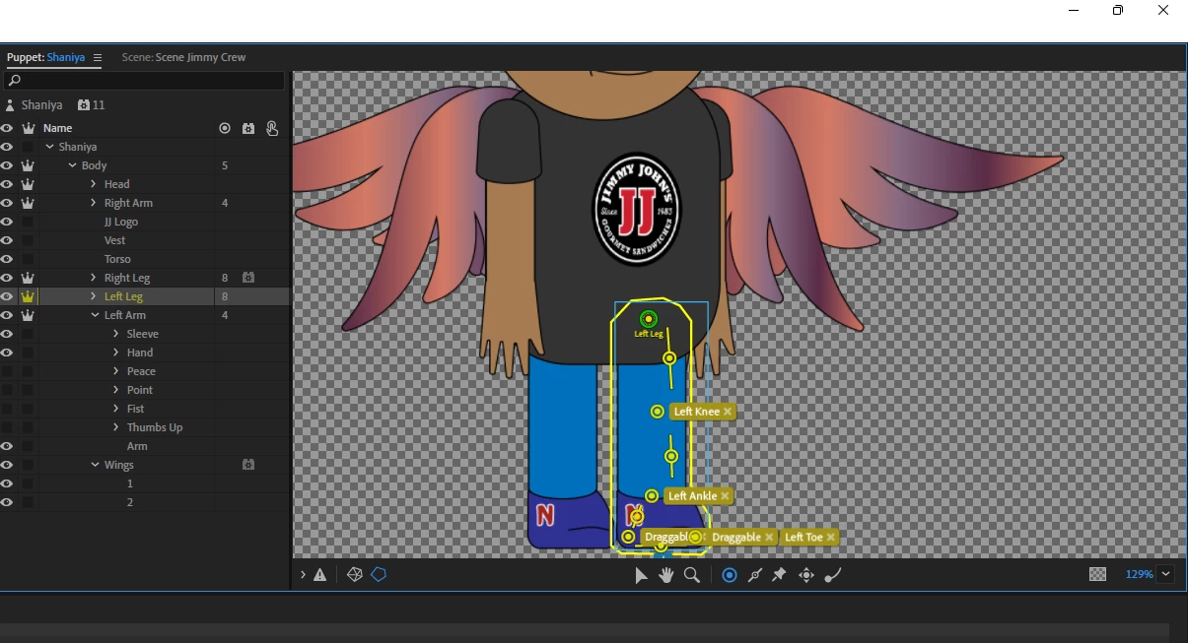The height and width of the screenshot is (643, 1188).
Task: Toggle independence crown for Body
Action: [x=28, y=165]
